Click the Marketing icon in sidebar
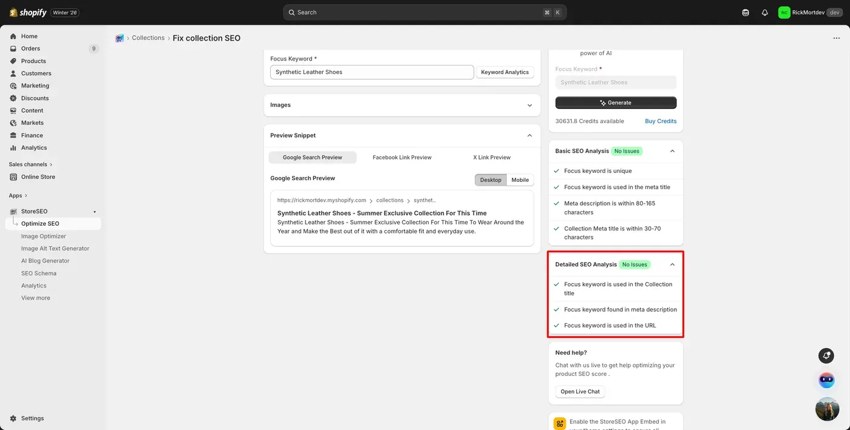 [13, 86]
